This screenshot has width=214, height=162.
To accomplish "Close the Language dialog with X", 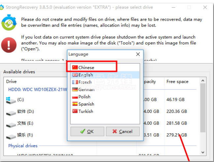I will coord(138,54).
